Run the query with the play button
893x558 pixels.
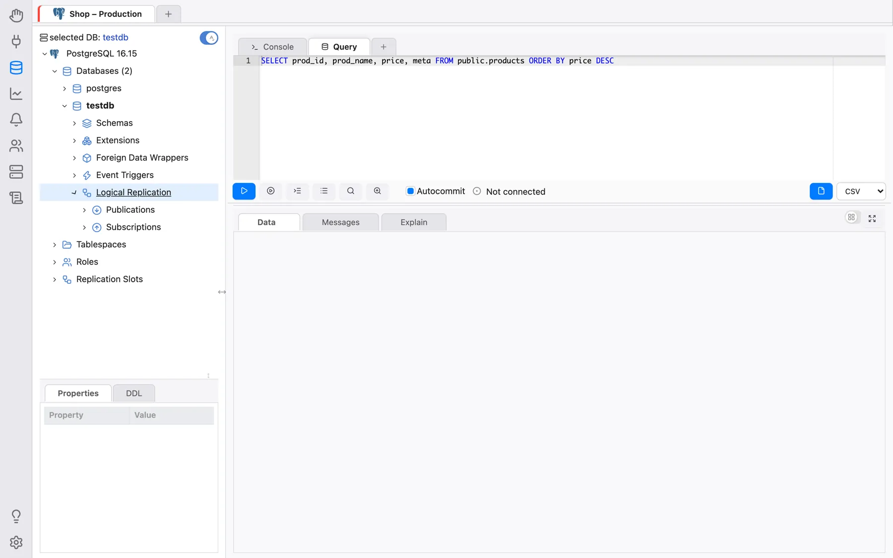point(244,191)
